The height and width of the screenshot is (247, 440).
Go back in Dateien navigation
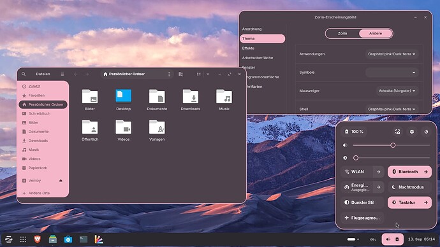(x=75, y=74)
